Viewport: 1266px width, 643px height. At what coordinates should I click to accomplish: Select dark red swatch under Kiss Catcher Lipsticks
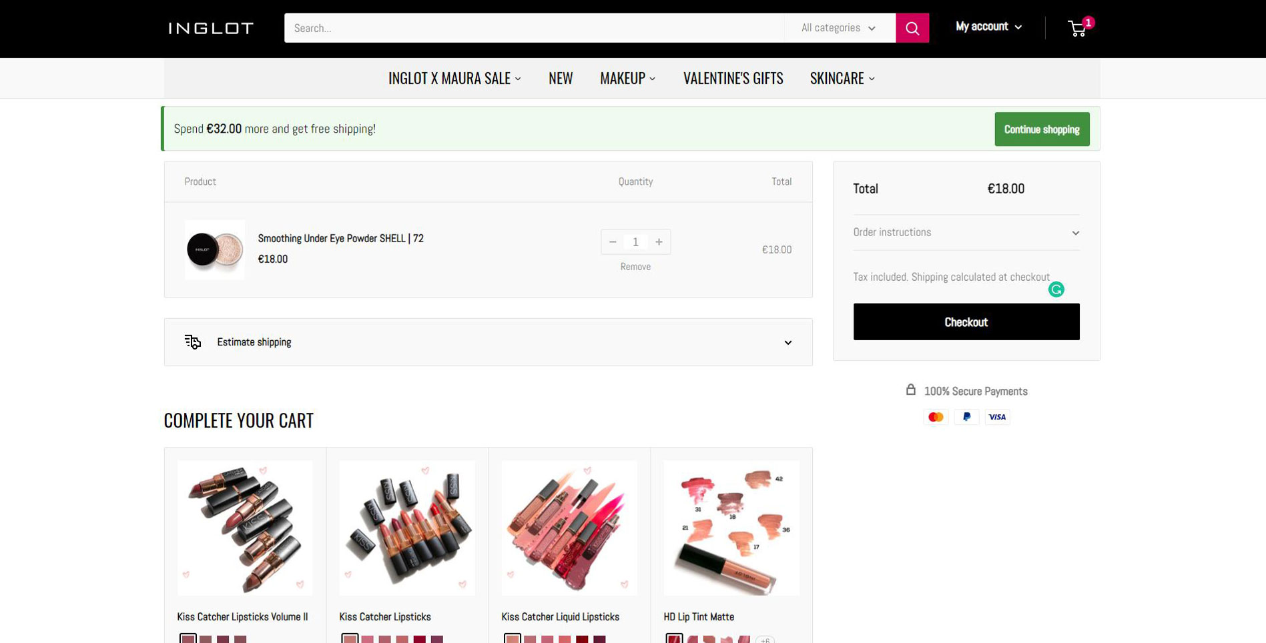click(419, 640)
